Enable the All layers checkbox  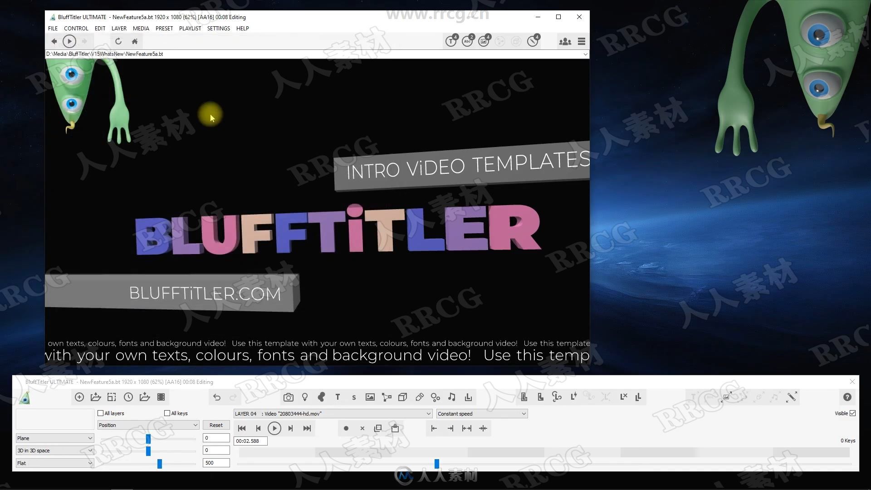pos(101,413)
